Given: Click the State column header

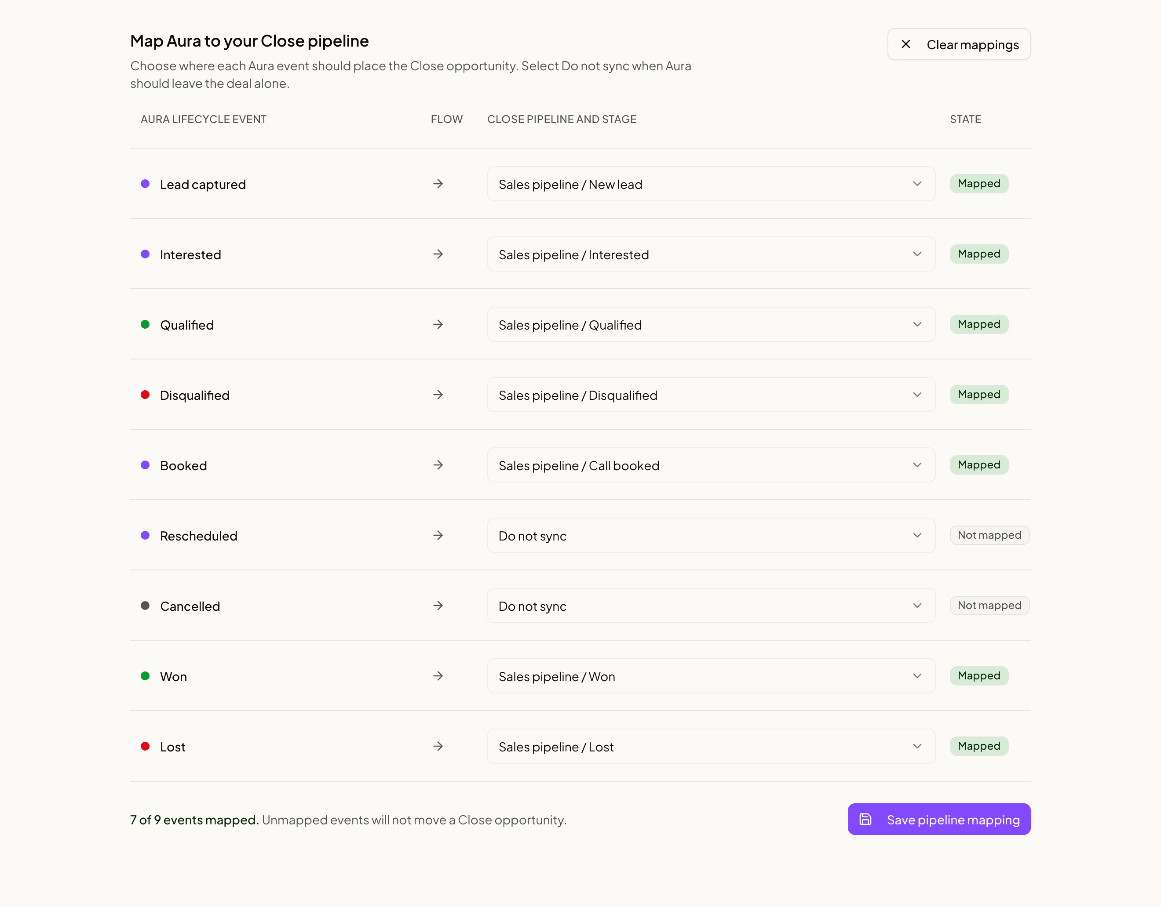Looking at the screenshot, I should coord(965,120).
